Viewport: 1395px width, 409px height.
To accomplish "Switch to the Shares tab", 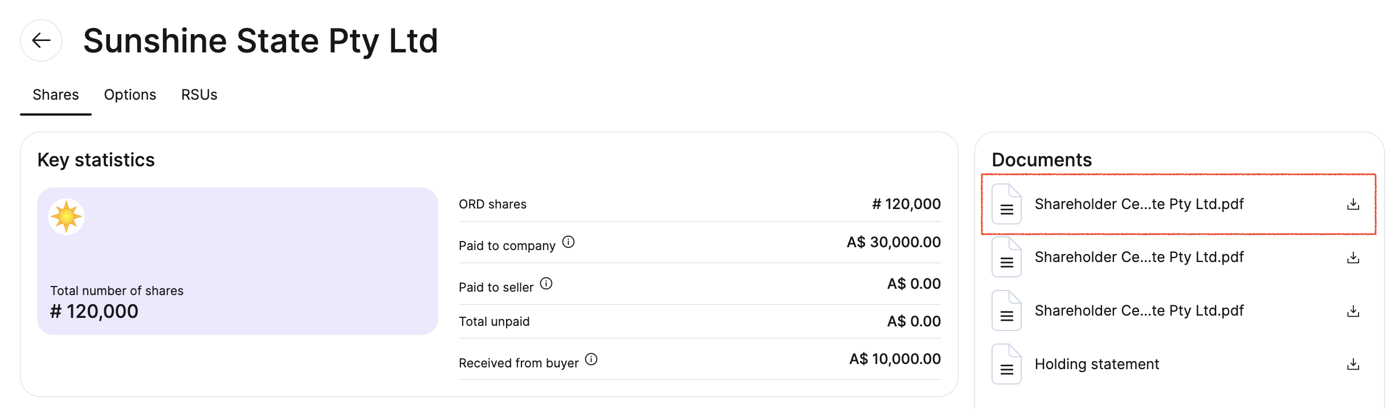I will click(x=56, y=95).
